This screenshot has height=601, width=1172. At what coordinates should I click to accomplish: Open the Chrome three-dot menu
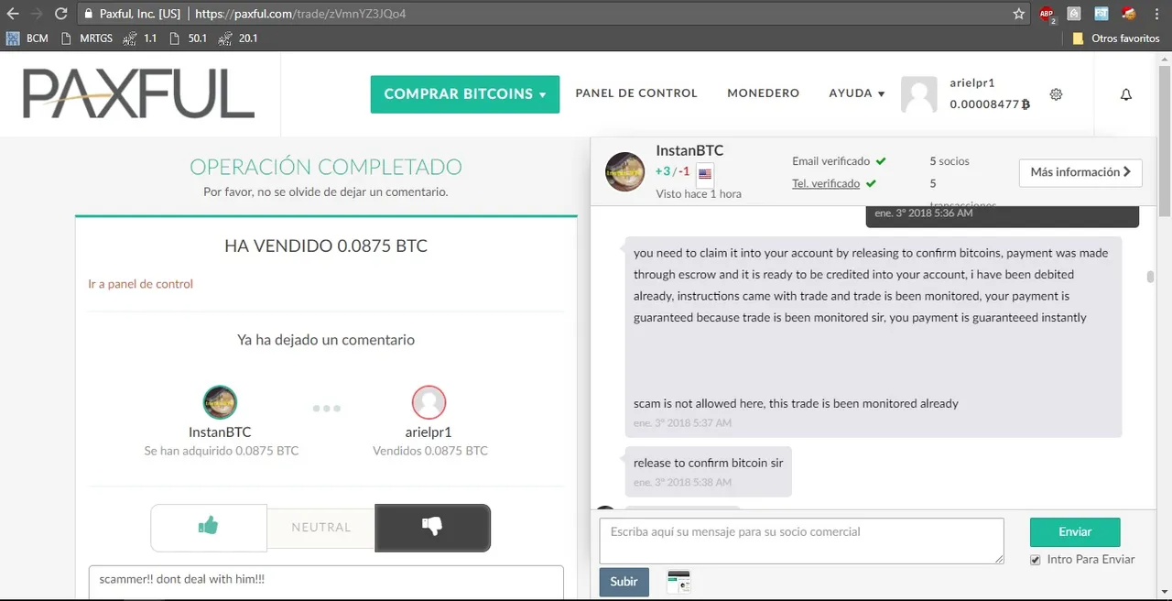pos(1158,14)
